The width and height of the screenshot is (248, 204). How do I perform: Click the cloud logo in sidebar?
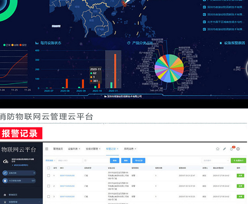[x=6, y=161]
